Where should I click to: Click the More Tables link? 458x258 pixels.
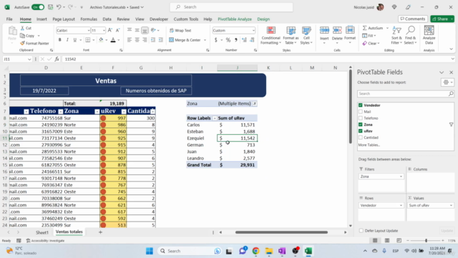click(x=369, y=145)
